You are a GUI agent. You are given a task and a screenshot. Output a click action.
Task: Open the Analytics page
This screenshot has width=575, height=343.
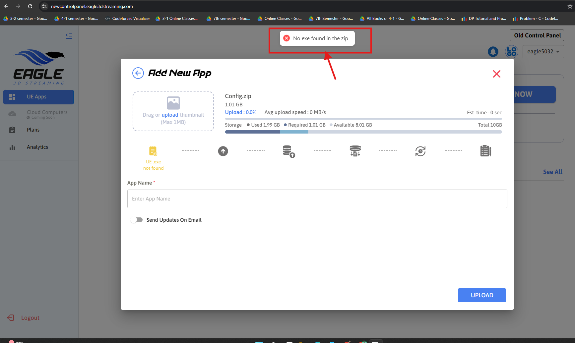coord(37,147)
